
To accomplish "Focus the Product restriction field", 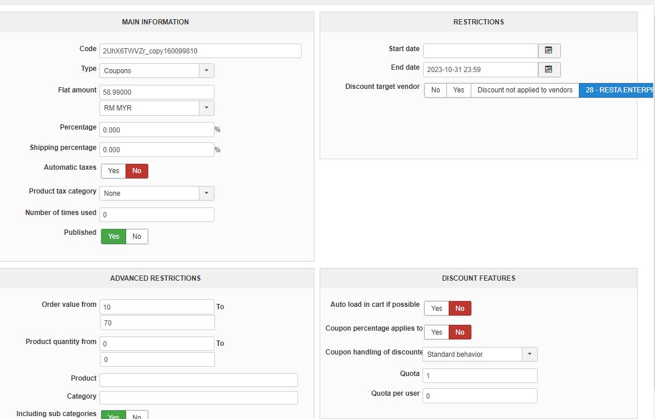I will point(199,380).
